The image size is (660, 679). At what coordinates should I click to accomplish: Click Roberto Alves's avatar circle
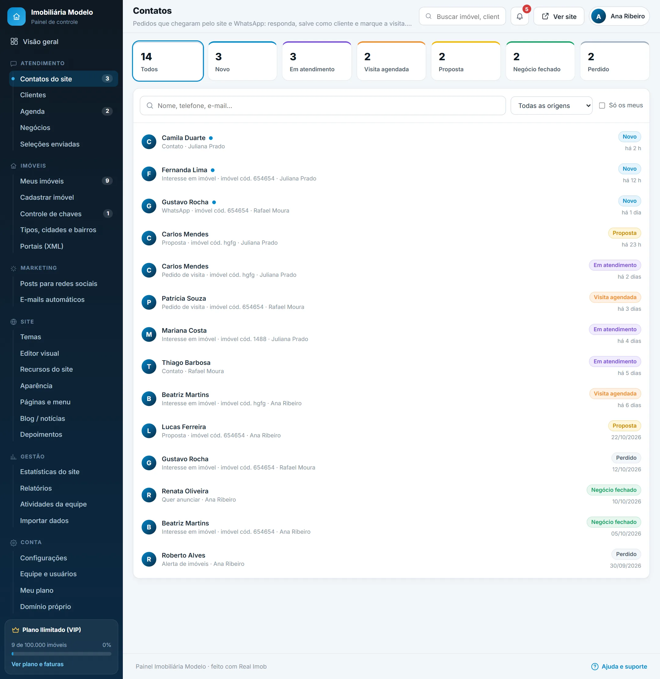[149, 559]
